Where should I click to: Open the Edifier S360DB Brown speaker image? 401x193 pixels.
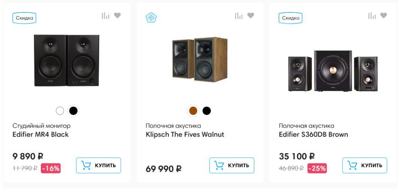(333, 71)
